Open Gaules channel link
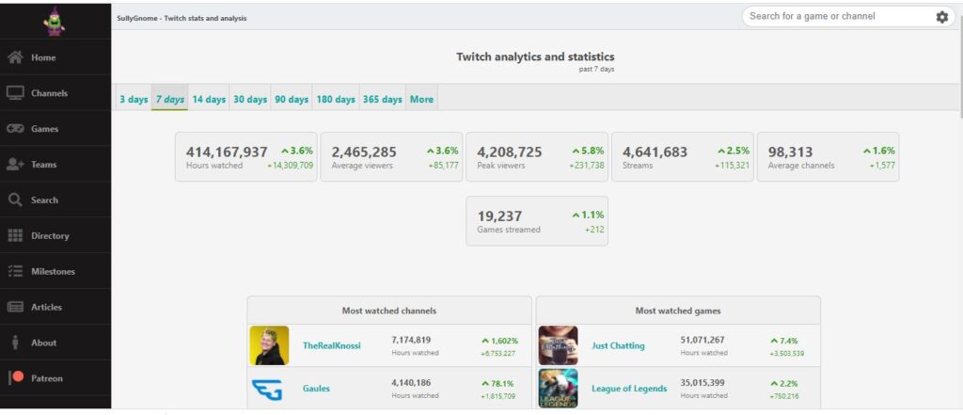963x415 pixels. (316, 389)
